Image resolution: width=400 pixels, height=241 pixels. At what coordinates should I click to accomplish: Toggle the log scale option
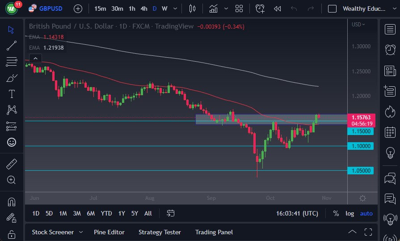tap(349, 213)
